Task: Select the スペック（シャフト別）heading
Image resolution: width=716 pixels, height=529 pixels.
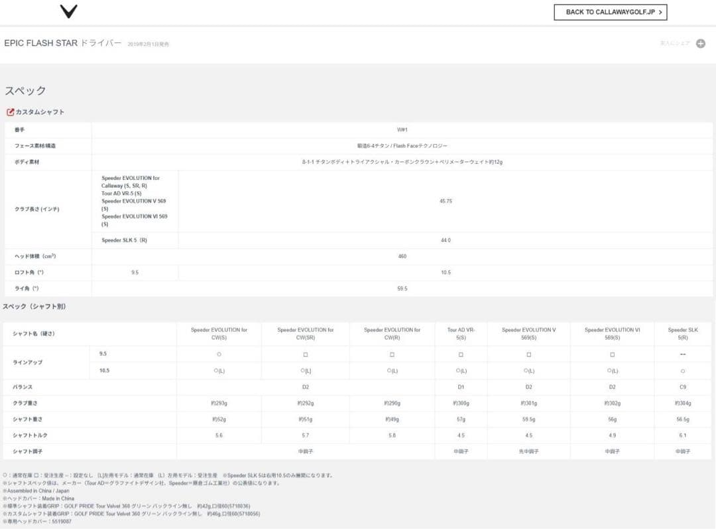Action: coord(34,307)
